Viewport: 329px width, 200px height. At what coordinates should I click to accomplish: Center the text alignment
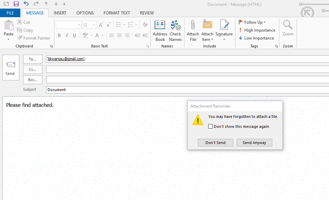click(x=119, y=35)
